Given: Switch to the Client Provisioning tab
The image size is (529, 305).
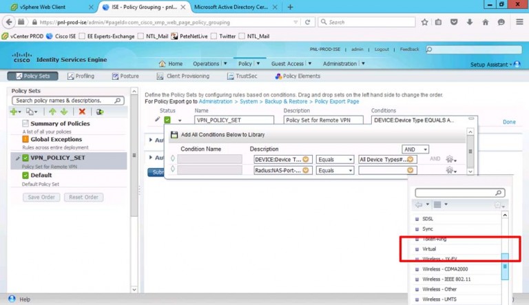Looking at the screenshot, I should coord(183,76).
